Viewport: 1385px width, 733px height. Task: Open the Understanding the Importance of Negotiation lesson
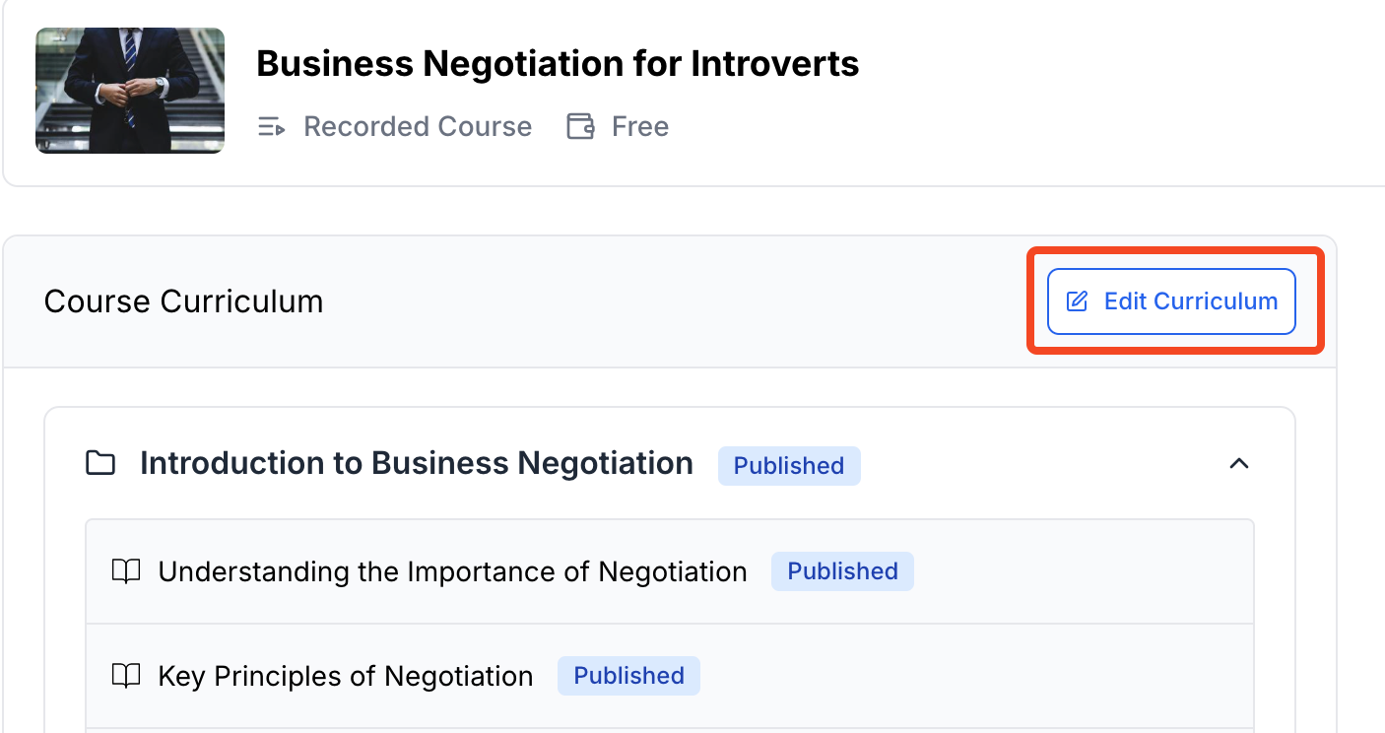pos(452,571)
